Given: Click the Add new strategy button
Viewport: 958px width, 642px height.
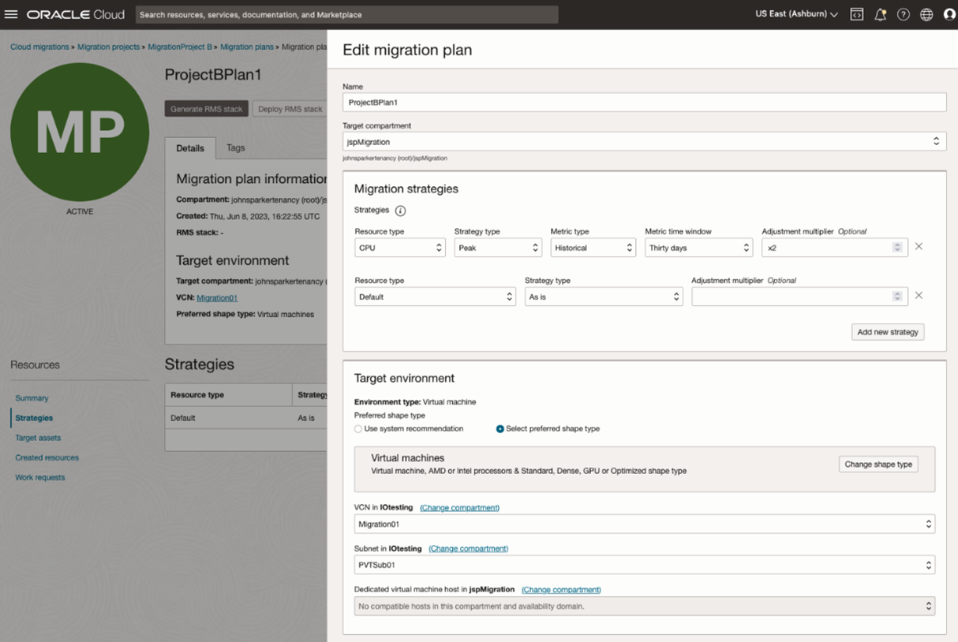Looking at the screenshot, I should tap(887, 331).
